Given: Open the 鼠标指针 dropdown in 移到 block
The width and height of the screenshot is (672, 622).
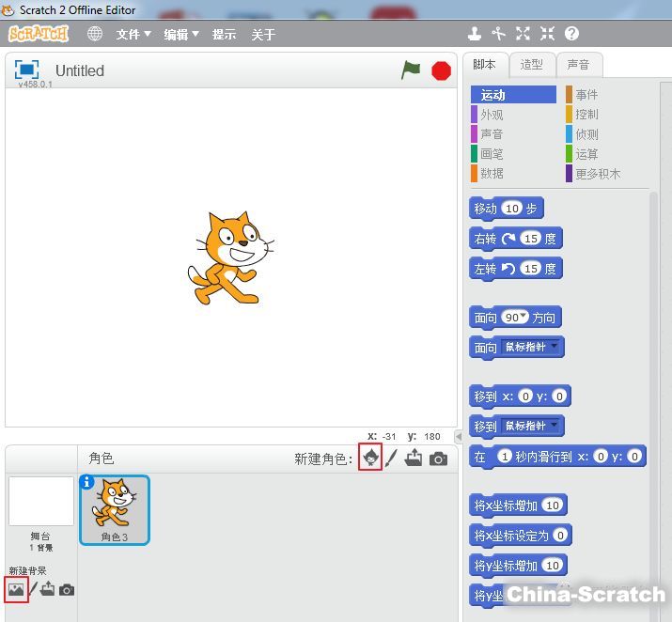Looking at the screenshot, I should pos(554,426).
